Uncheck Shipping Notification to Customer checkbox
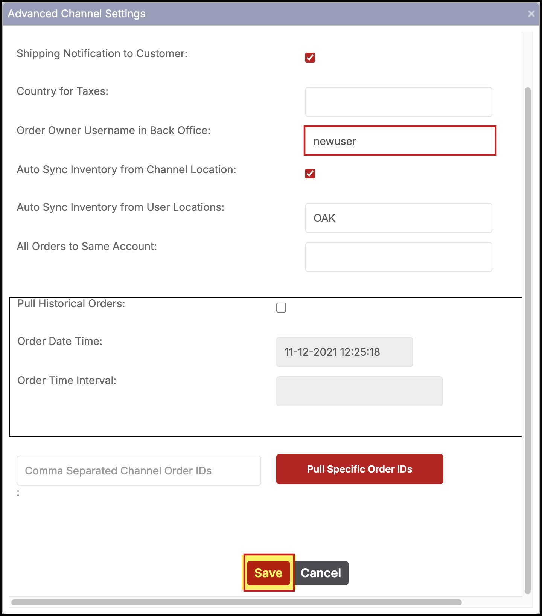542x616 pixels. coord(310,58)
